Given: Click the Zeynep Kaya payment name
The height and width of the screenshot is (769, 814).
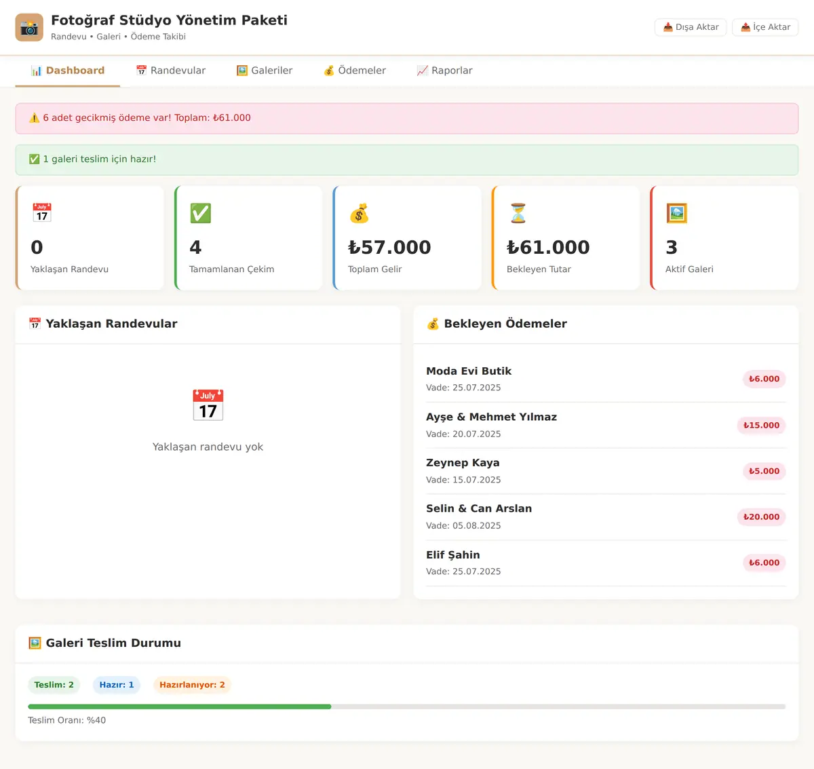Looking at the screenshot, I should [463, 463].
